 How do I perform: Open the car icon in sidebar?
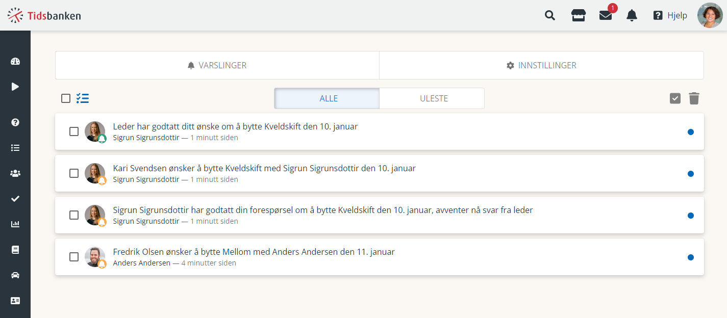(x=15, y=275)
